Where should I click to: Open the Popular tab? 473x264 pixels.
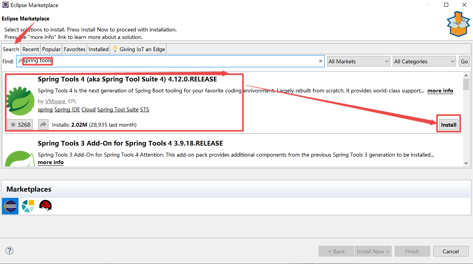click(52, 49)
